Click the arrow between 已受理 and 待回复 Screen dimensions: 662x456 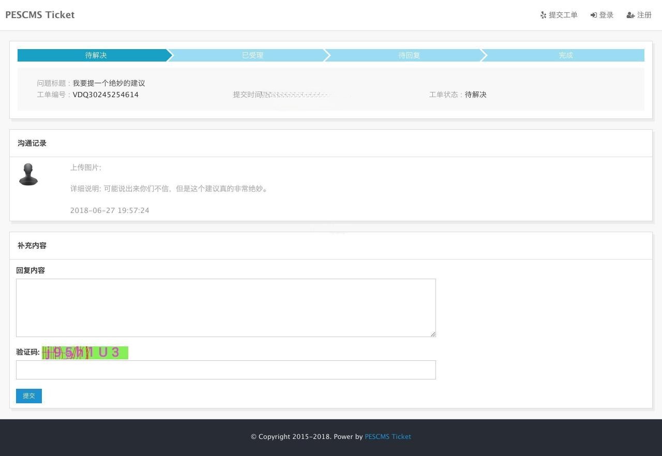coord(327,55)
